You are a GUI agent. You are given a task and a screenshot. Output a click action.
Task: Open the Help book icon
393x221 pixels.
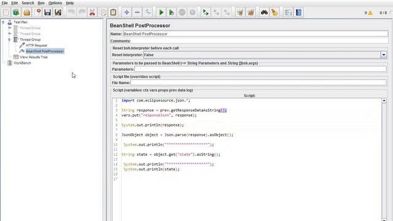tap(299, 12)
